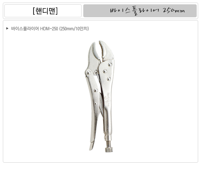This screenshot has height=175, width=201.
Task: Click the top rivet on the pliers body
Action: click(x=110, y=65)
